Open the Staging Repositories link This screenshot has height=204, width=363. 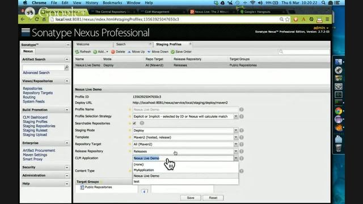[39, 126]
